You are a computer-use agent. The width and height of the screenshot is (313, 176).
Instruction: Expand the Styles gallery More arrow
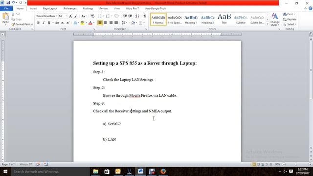click(x=268, y=24)
